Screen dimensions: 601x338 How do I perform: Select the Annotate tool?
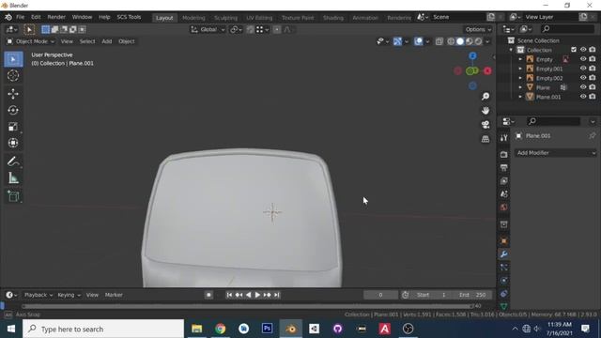[x=13, y=161]
